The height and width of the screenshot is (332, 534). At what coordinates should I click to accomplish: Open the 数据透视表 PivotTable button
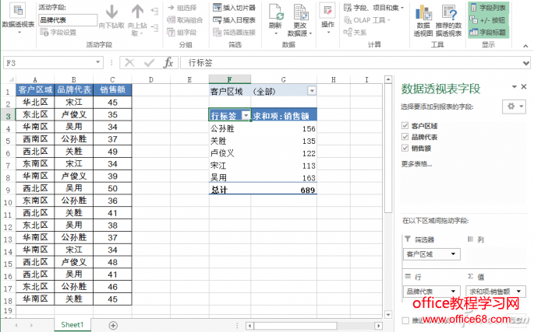click(x=18, y=19)
